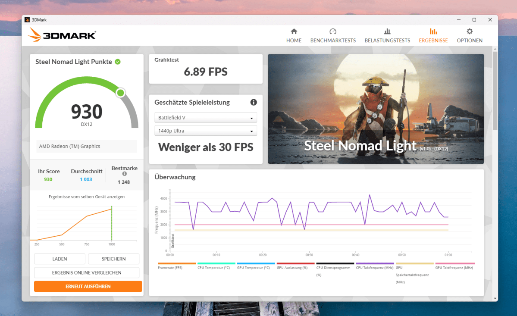517x316 pixels.
Task: Click the vertical scrollbar thumb
Action: coord(495,91)
